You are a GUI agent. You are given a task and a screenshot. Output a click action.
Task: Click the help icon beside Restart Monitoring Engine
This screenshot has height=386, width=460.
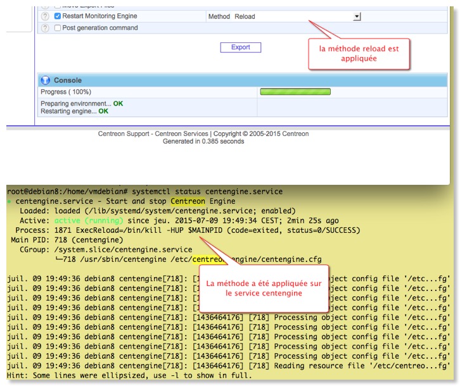pos(45,16)
